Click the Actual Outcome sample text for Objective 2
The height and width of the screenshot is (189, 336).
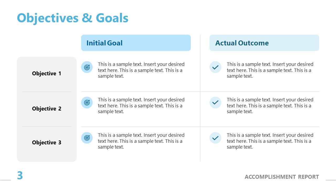click(270, 106)
